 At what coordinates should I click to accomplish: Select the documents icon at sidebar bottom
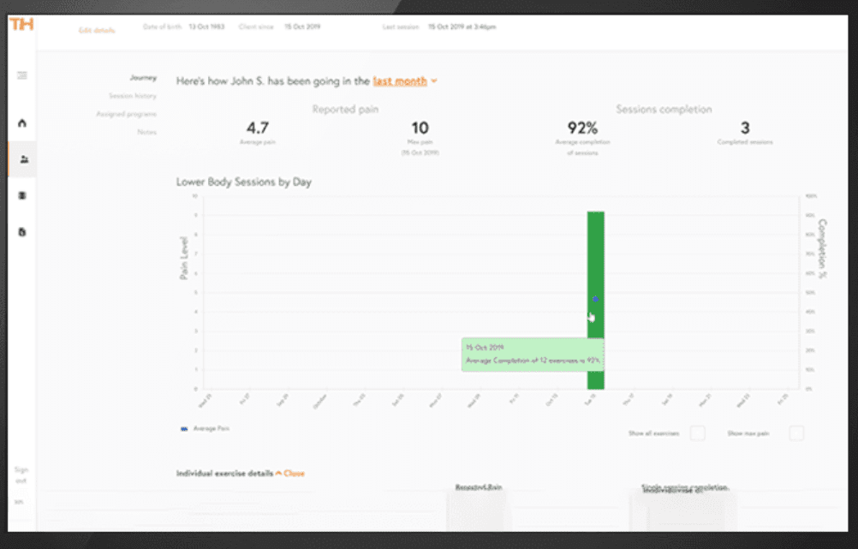pos(21,231)
